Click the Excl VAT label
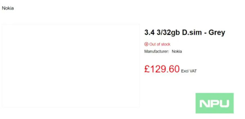 coord(189,71)
